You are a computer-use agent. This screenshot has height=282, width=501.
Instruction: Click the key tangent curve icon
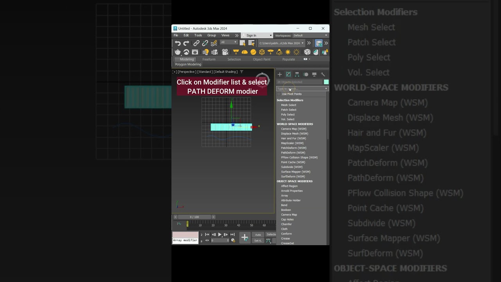click(x=269, y=240)
